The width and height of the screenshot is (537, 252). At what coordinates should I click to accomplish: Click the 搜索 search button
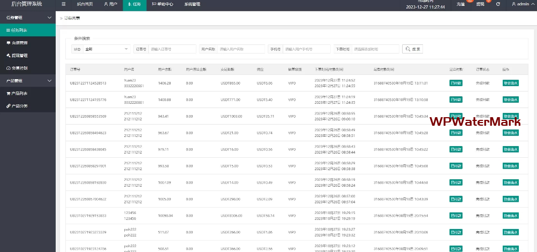[412, 49]
